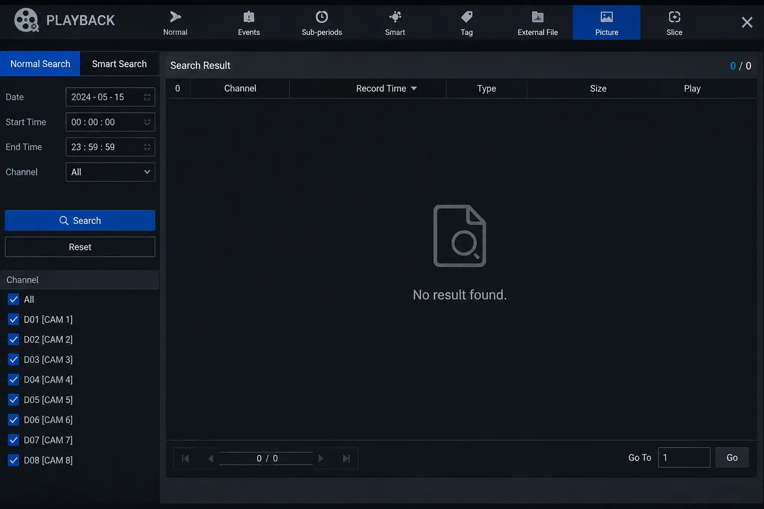Click the Type column header
Image resolution: width=764 pixels, height=509 pixels.
486,88
